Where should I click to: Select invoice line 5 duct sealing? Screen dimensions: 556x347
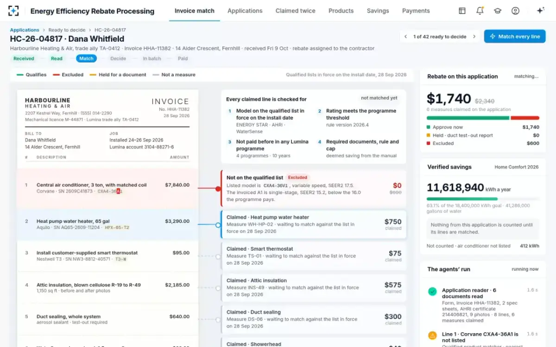(107, 319)
